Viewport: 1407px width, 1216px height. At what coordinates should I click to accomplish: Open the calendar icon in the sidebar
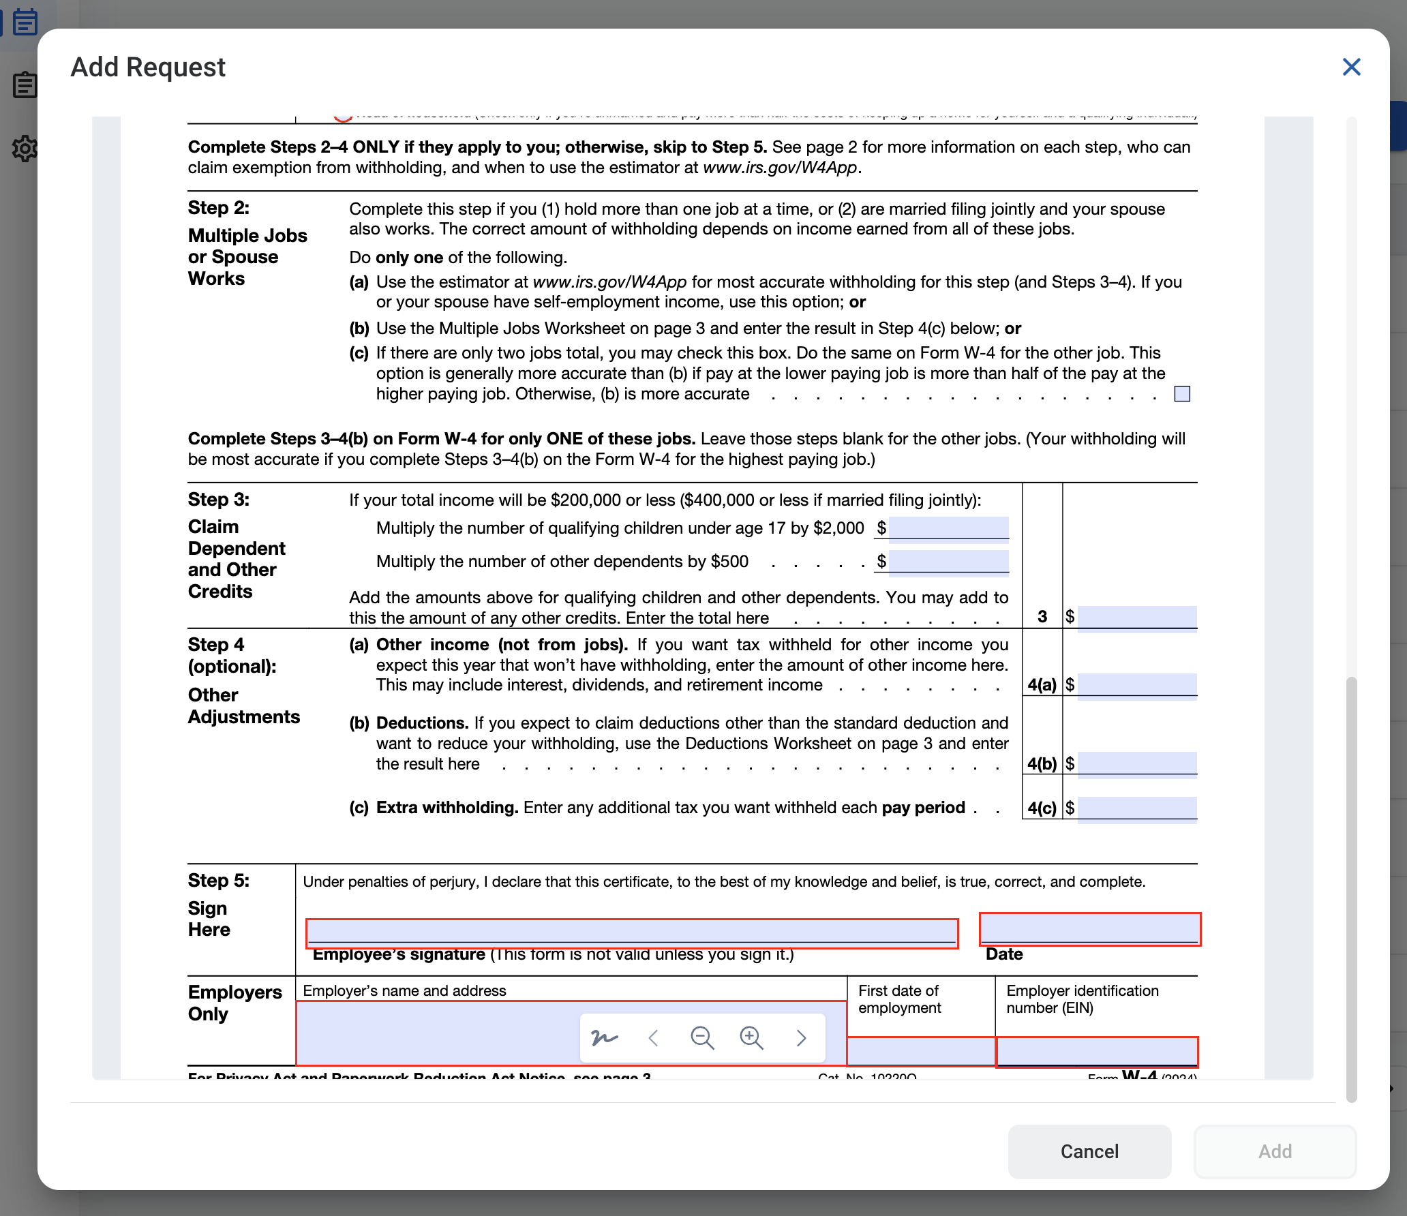[25, 22]
